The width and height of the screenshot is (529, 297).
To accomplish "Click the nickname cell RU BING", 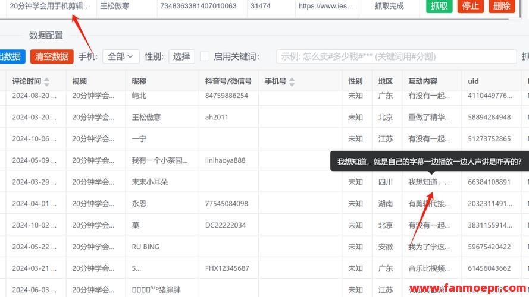I will [145, 247].
